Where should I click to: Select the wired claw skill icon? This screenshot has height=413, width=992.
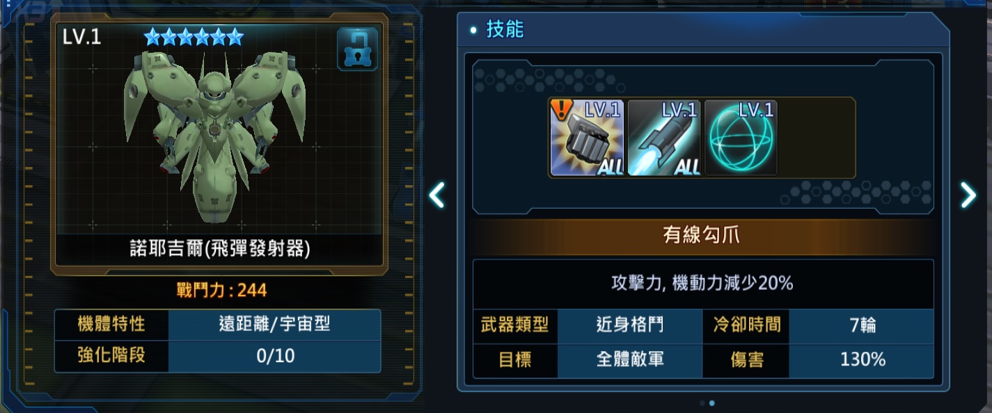click(x=587, y=138)
